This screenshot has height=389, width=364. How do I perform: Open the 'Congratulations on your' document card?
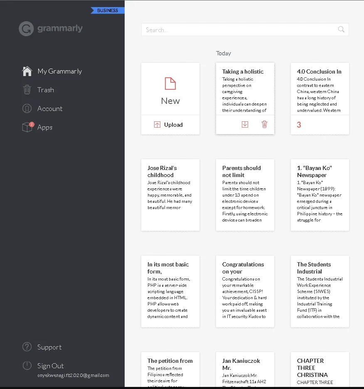(245, 291)
